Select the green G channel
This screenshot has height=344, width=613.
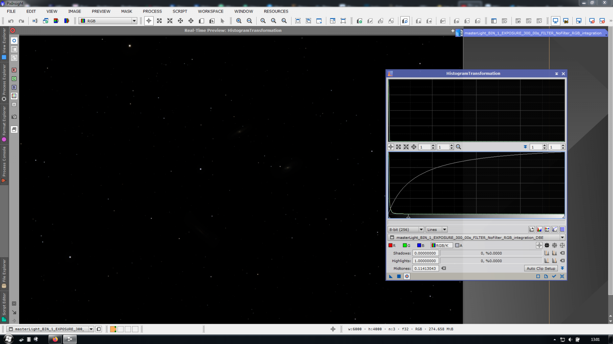coord(406,245)
